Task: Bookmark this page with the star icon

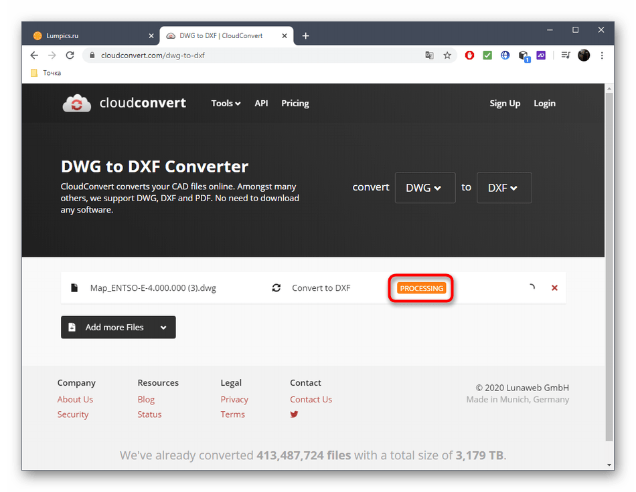Action: click(x=447, y=55)
